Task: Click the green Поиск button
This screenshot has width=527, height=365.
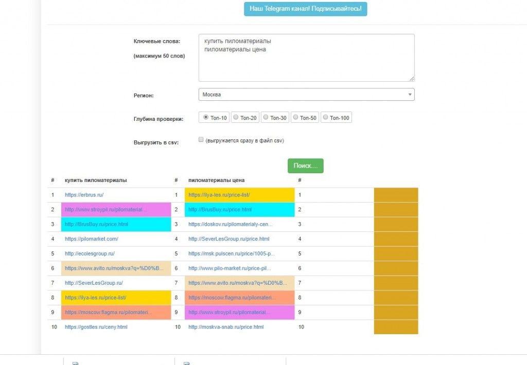Action: pos(306,166)
